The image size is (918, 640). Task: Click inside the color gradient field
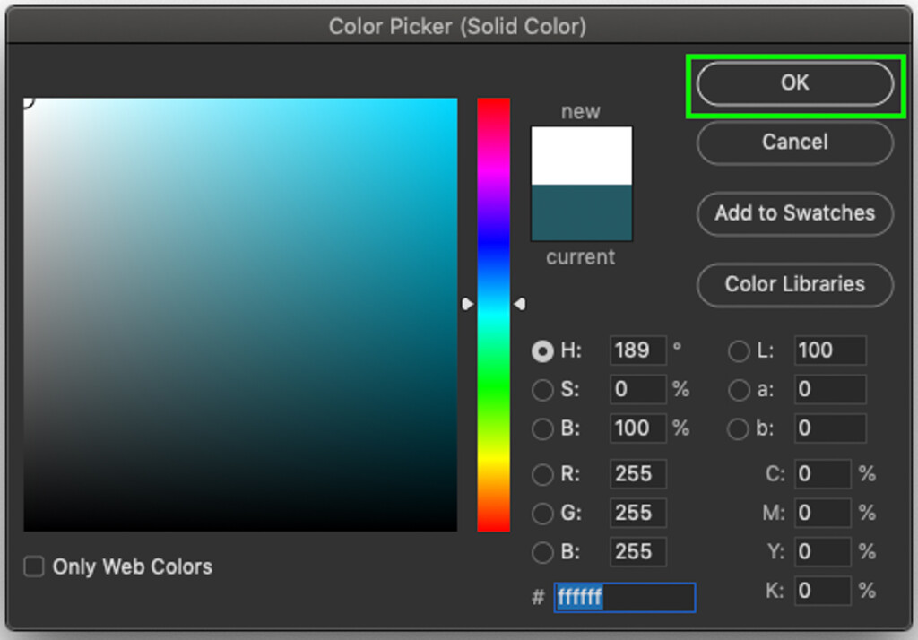[x=240, y=314]
